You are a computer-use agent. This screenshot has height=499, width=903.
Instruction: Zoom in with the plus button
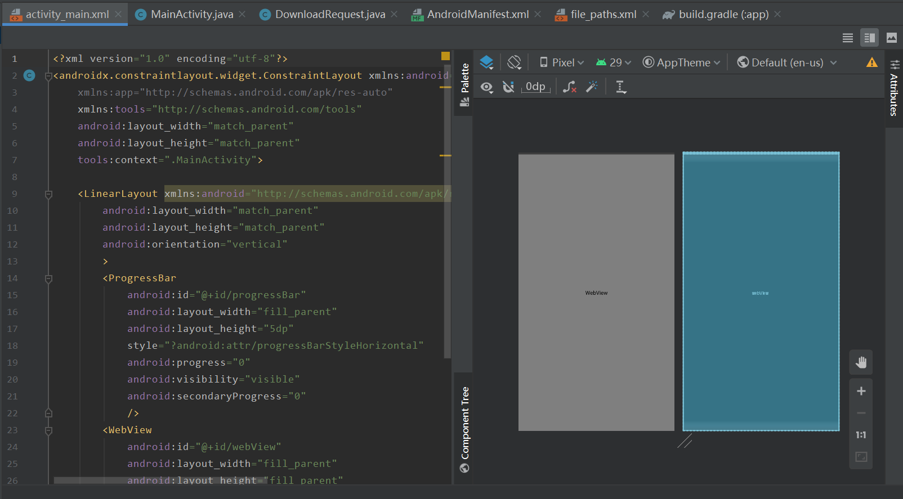(x=861, y=391)
